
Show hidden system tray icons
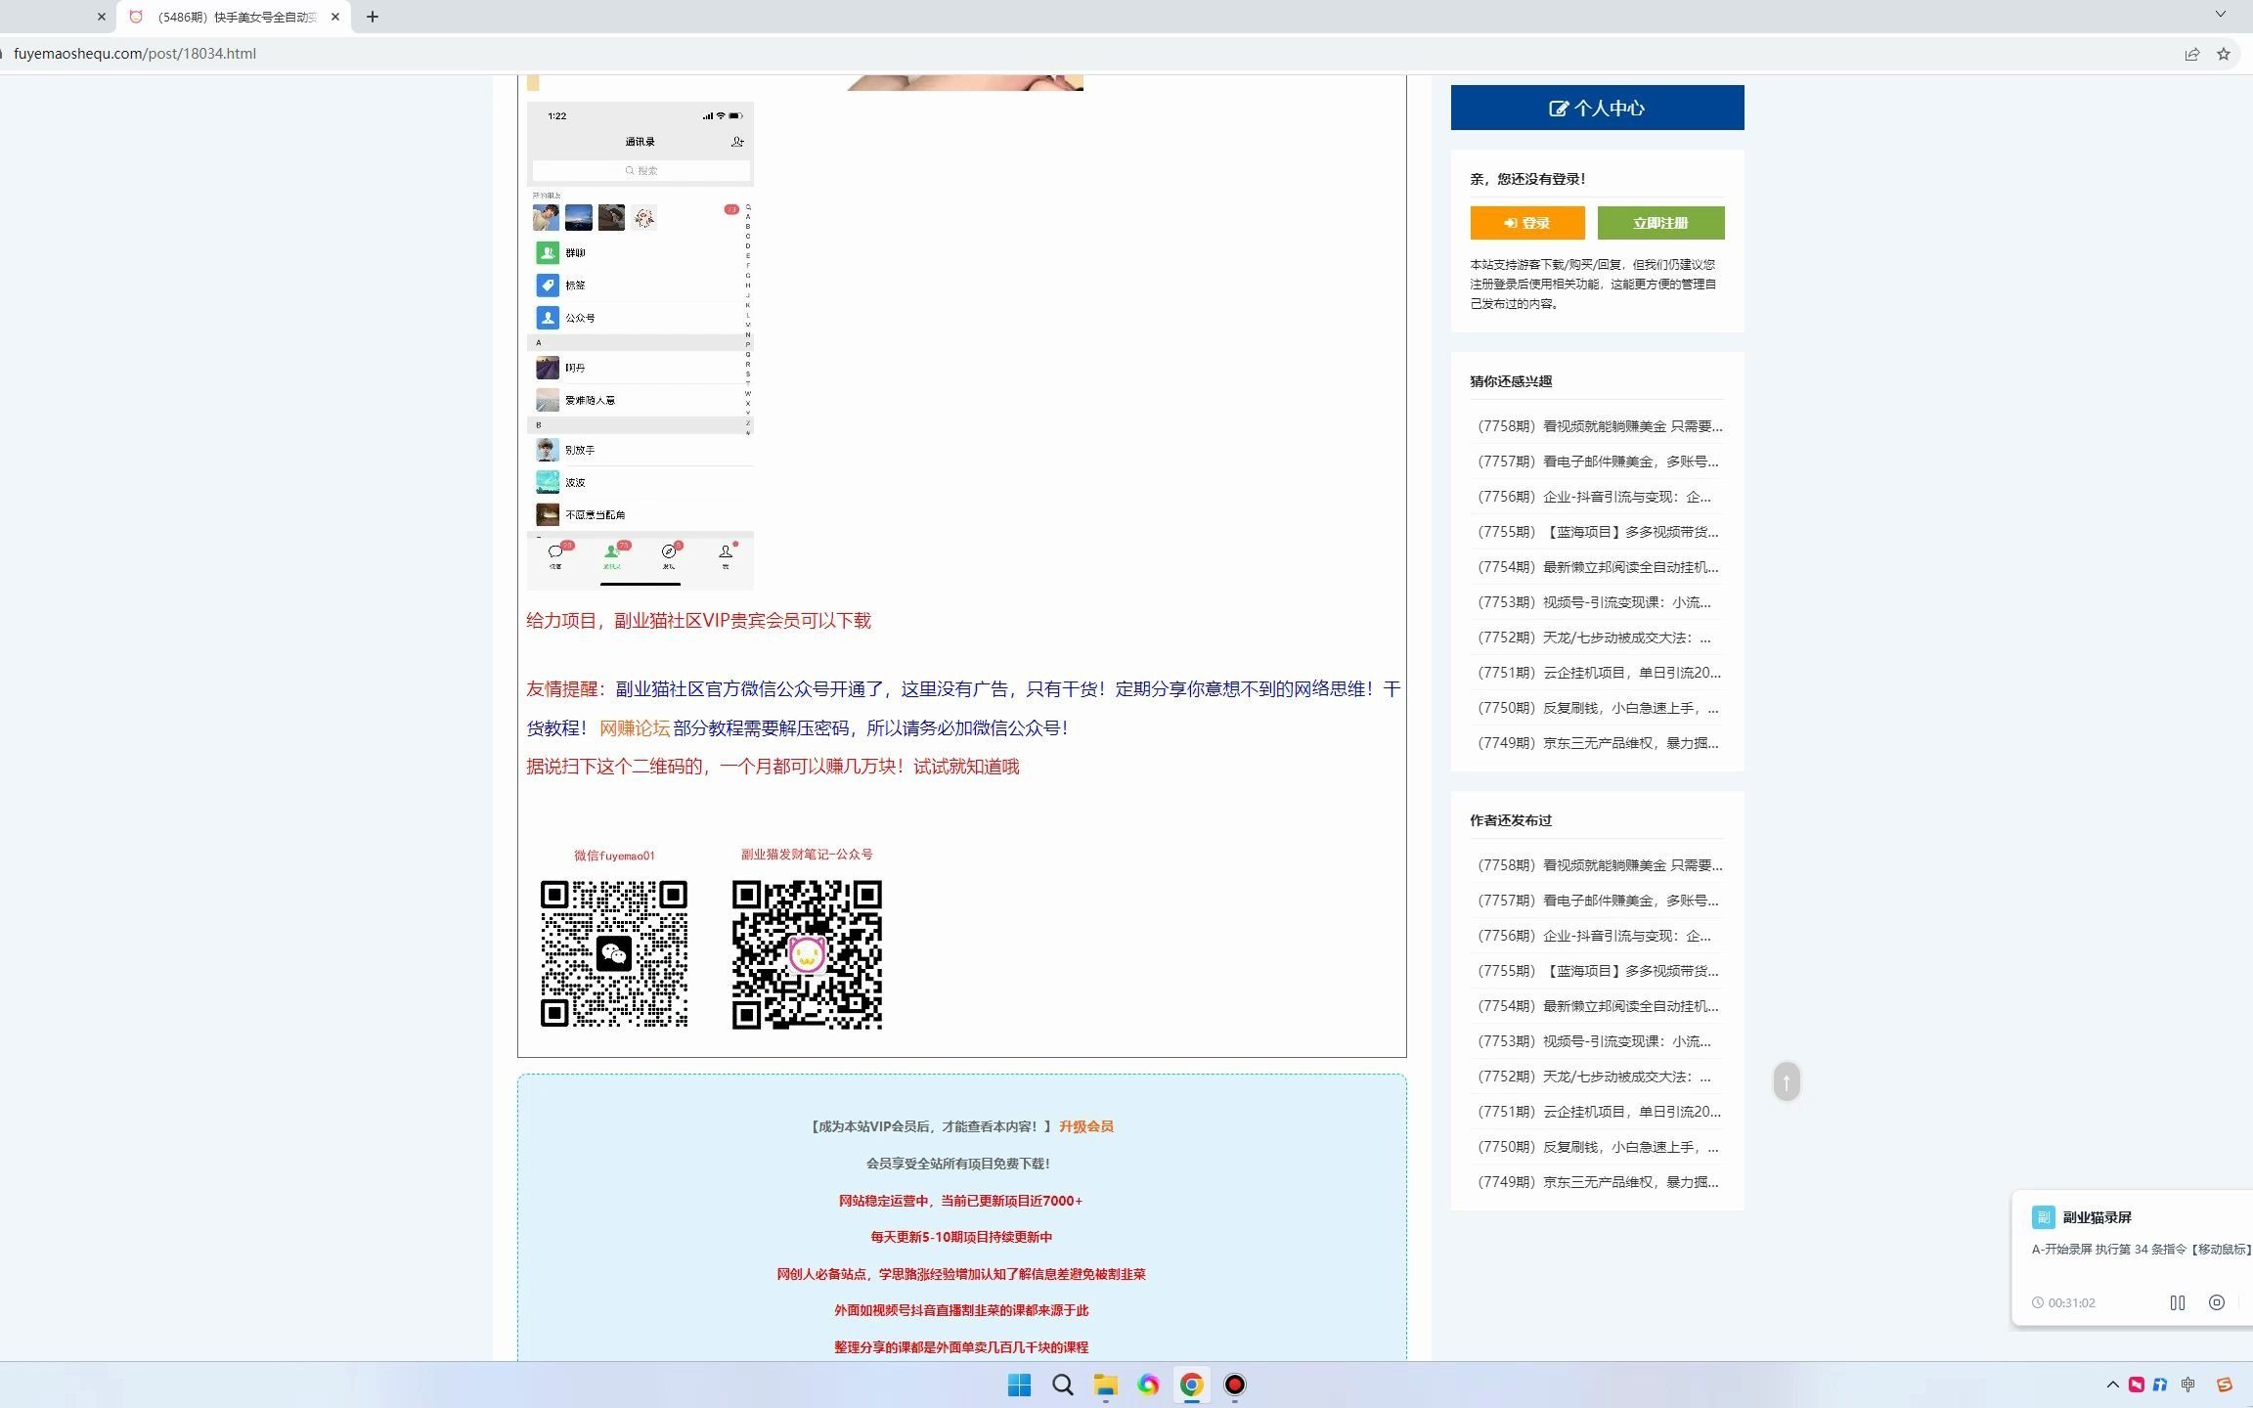[x=2112, y=1385]
